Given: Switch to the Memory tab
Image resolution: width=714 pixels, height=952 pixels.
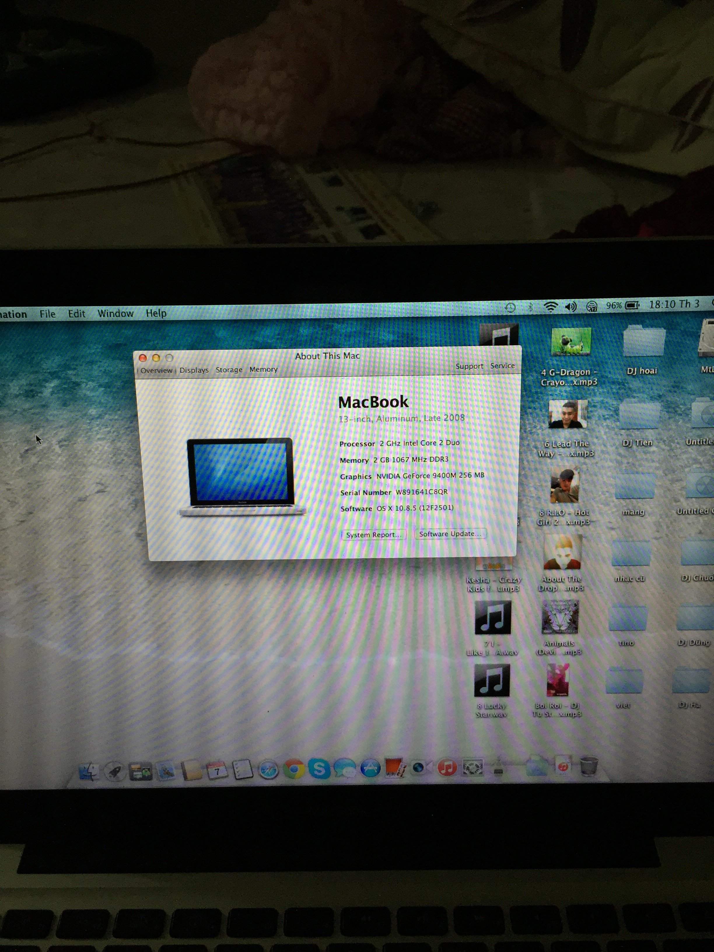Looking at the screenshot, I should tap(263, 369).
